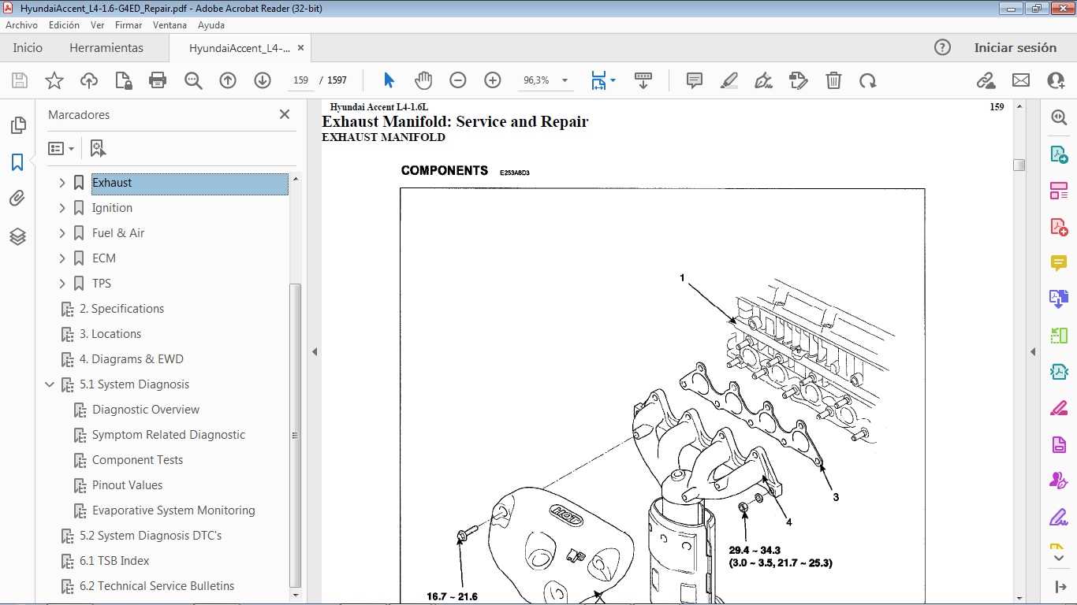Open the Component Tests bookmark
The width and height of the screenshot is (1077, 605).
(137, 460)
